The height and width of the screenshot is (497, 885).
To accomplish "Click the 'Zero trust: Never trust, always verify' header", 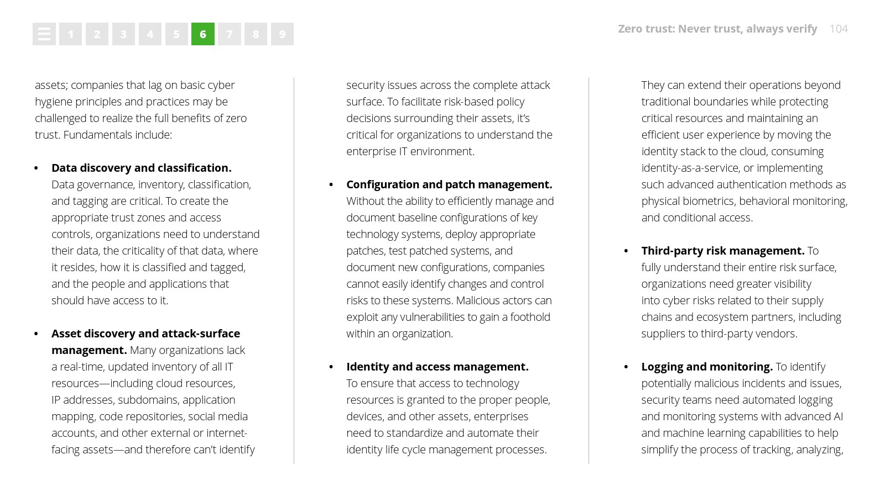I will click(x=717, y=29).
